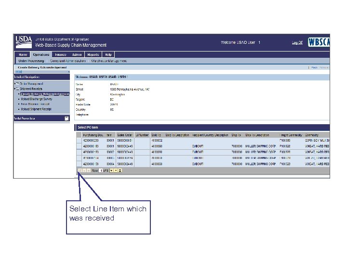Expand the Order Management tree node
The image size is (347, 260).
click(15, 84)
